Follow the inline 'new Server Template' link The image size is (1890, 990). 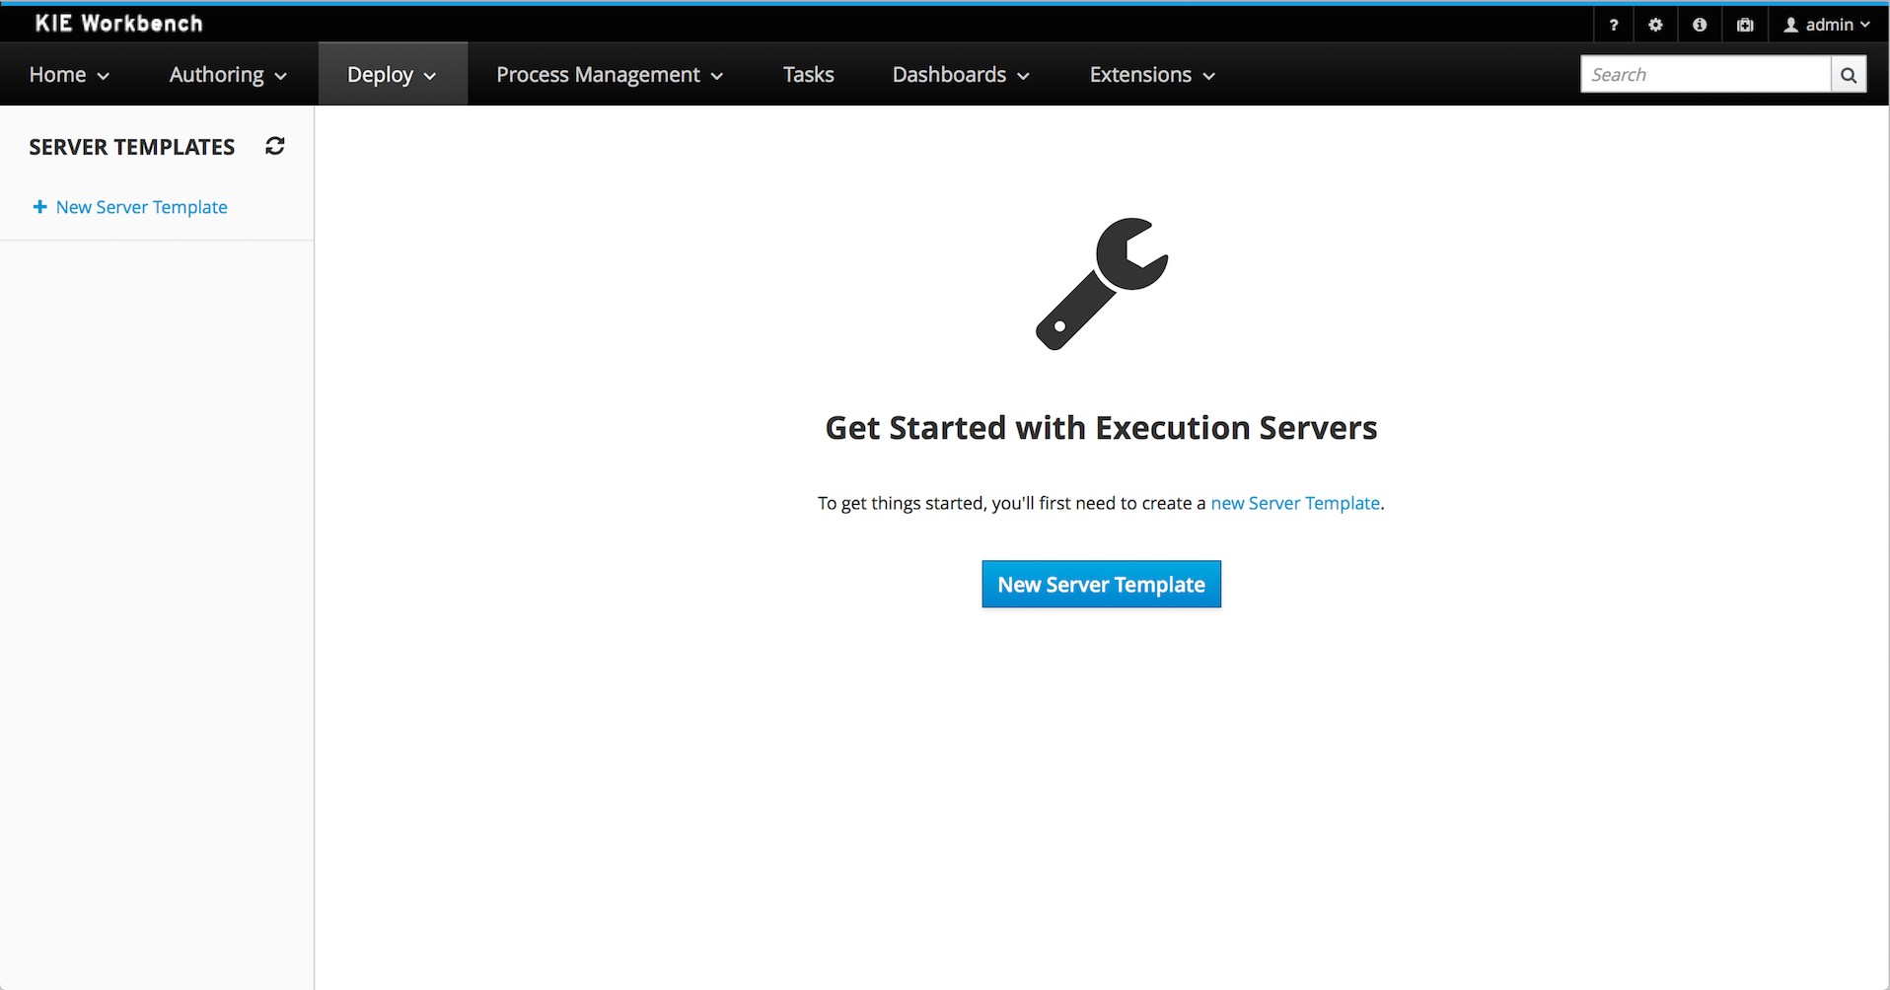[x=1295, y=503]
